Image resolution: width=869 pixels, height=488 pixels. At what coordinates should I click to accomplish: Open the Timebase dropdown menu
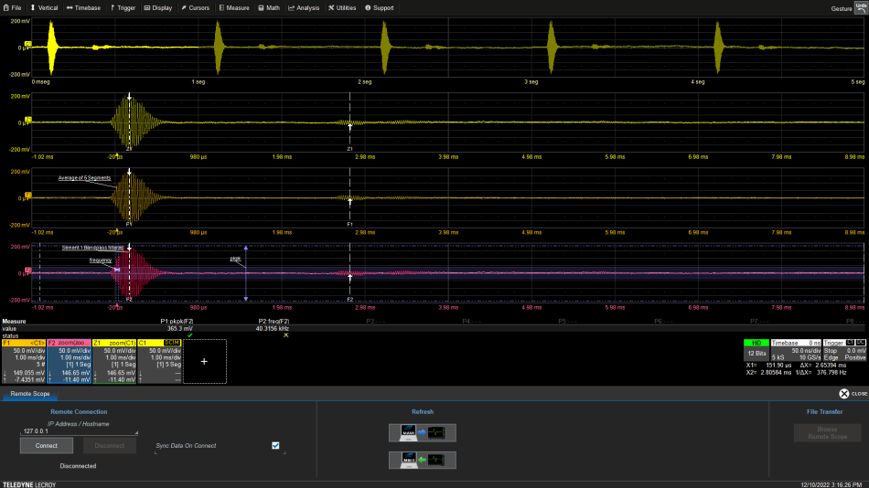coord(83,7)
